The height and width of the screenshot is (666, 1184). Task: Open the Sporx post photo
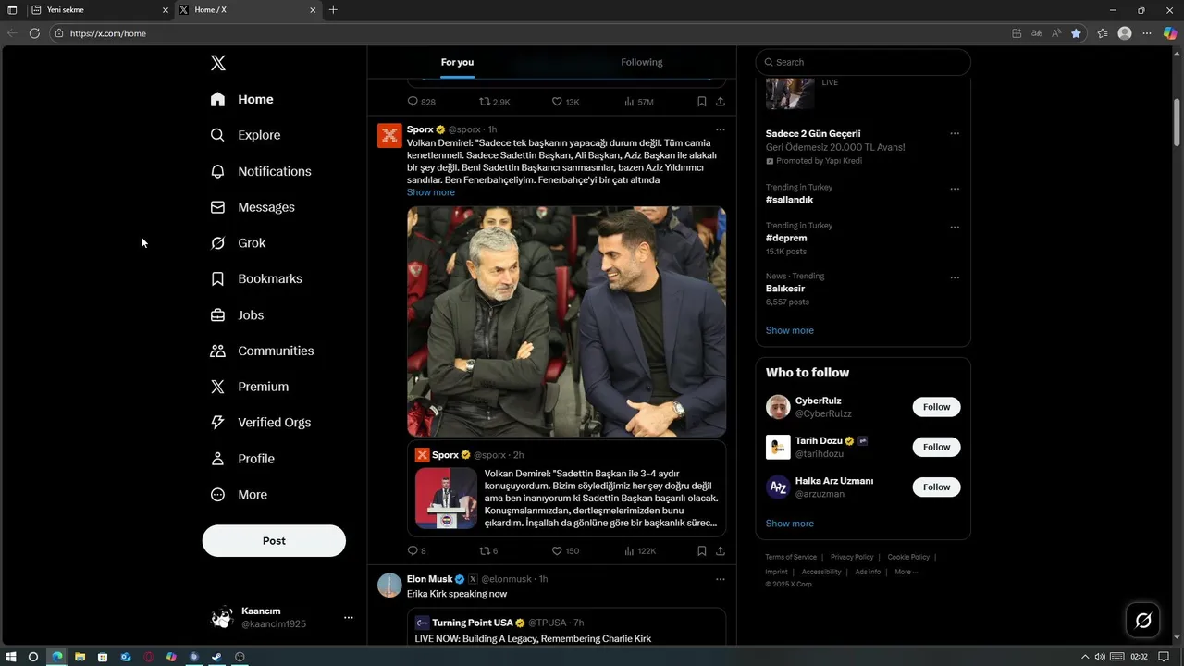(567, 321)
